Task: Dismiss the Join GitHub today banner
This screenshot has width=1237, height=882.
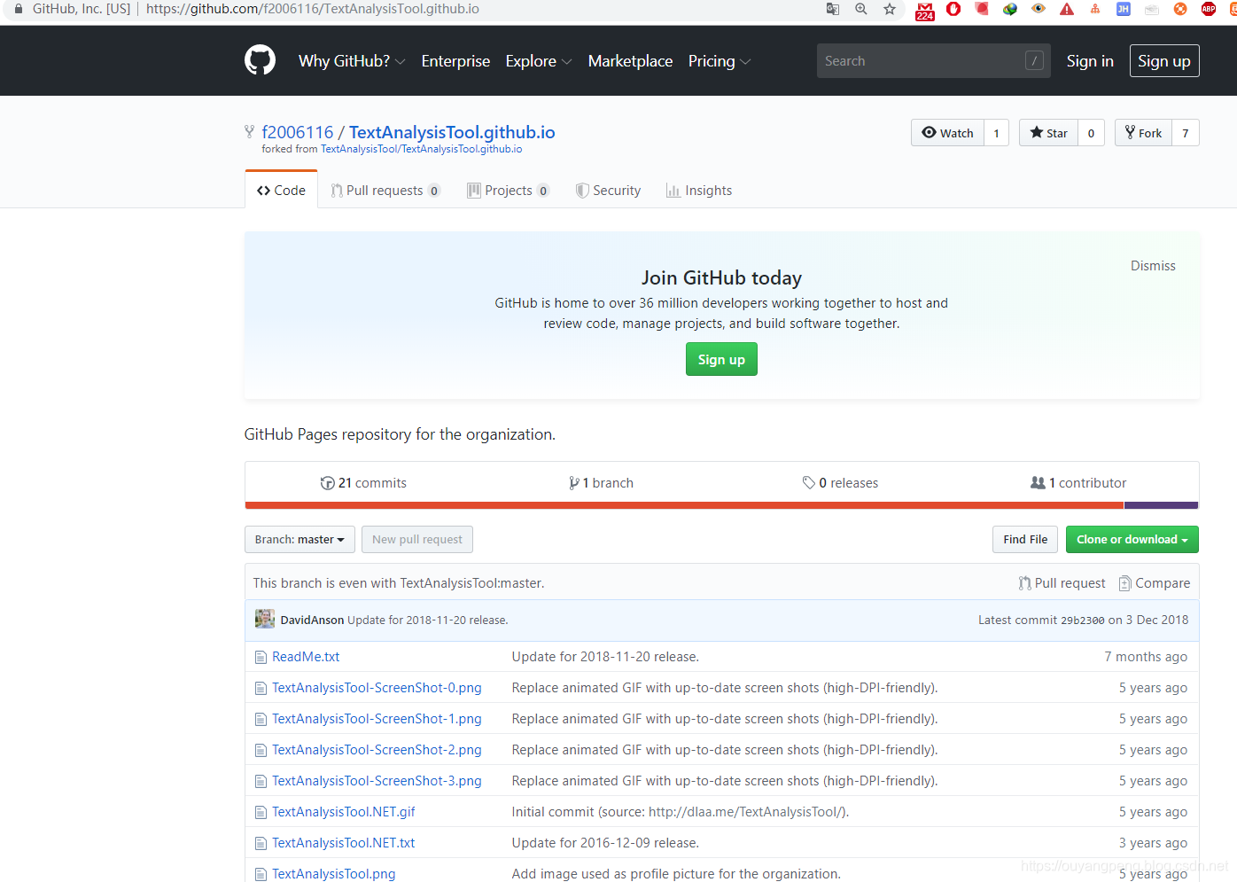Action: point(1153,266)
